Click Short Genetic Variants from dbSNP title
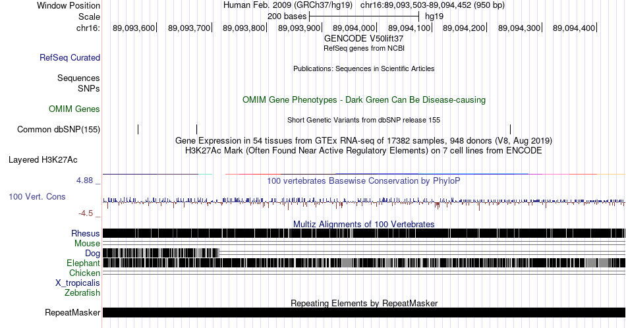 click(x=364, y=120)
